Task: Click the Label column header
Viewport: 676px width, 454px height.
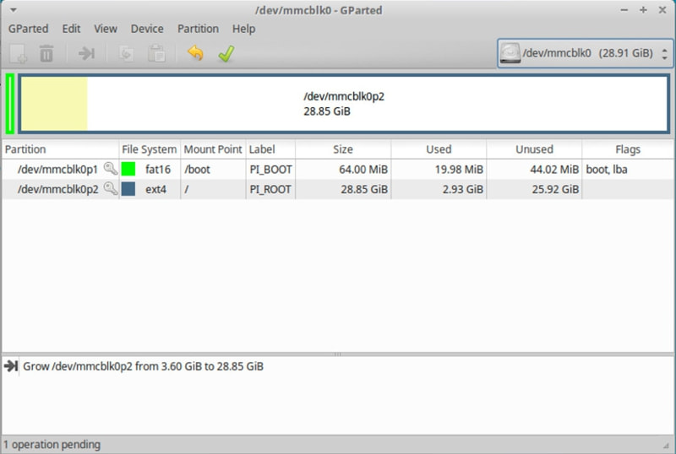Action: click(270, 149)
